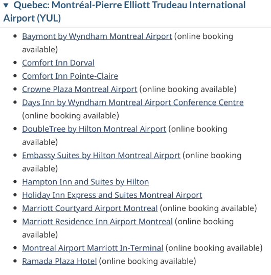Open Holiday Inn Express and Suites link

point(112,195)
